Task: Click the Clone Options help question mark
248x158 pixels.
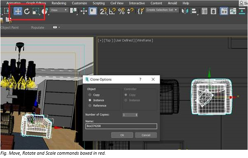Action: click(140, 79)
